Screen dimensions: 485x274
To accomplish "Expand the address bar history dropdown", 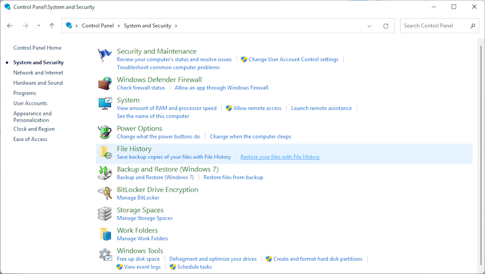I will 369,26.
